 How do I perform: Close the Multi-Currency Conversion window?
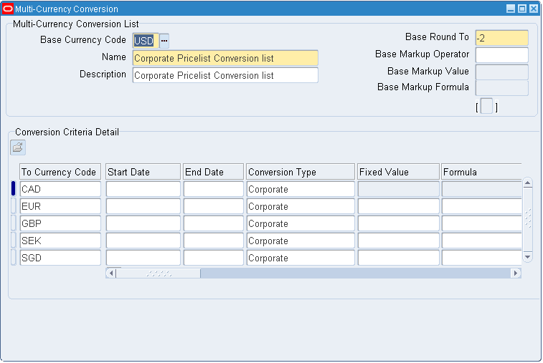point(534,9)
